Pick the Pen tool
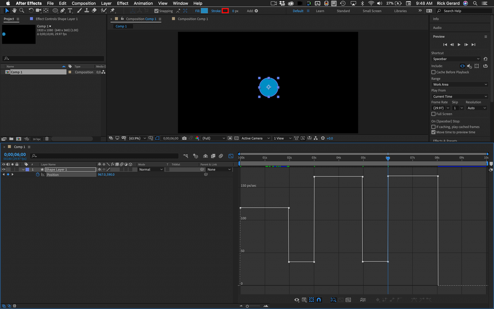This screenshot has width=494, height=309. click(62, 10)
